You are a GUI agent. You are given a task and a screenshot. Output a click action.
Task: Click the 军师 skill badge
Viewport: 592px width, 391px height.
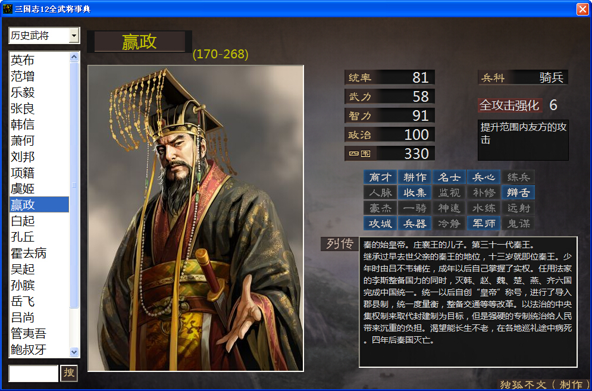pyautogui.click(x=484, y=223)
